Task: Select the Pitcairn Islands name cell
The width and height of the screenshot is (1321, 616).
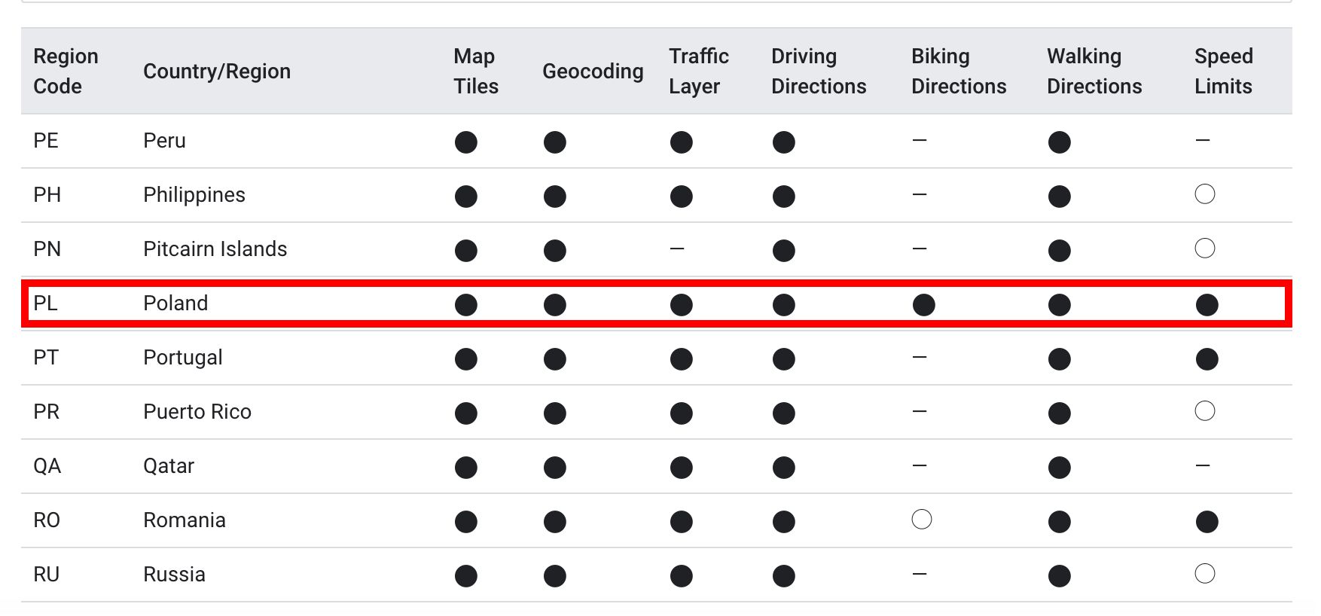Action: tap(215, 249)
